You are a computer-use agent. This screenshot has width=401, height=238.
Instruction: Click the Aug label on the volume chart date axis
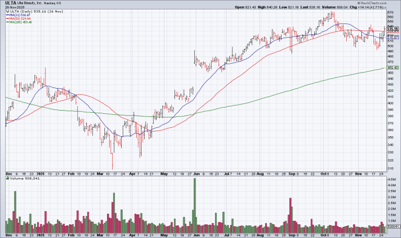tap(260, 235)
